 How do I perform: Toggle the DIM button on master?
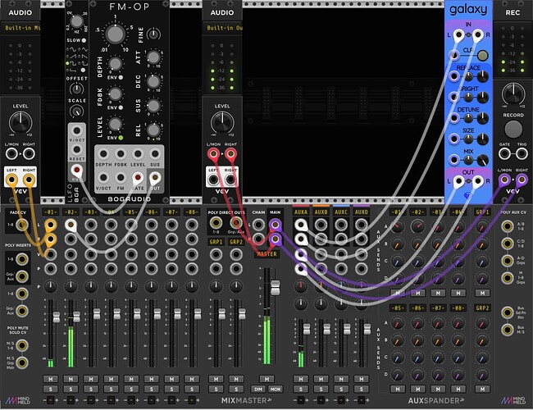(x=258, y=389)
